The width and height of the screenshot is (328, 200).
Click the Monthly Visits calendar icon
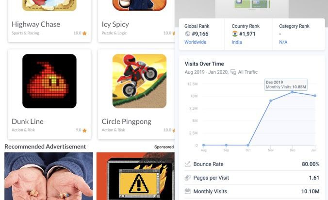(187, 191)
